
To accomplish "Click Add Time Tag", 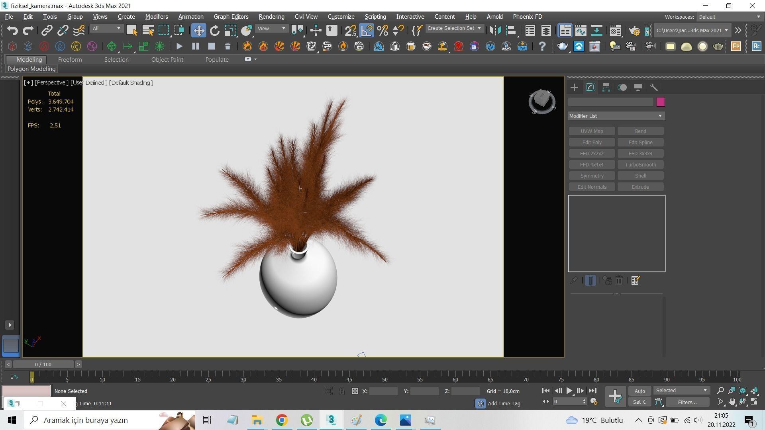I will 504,403.
